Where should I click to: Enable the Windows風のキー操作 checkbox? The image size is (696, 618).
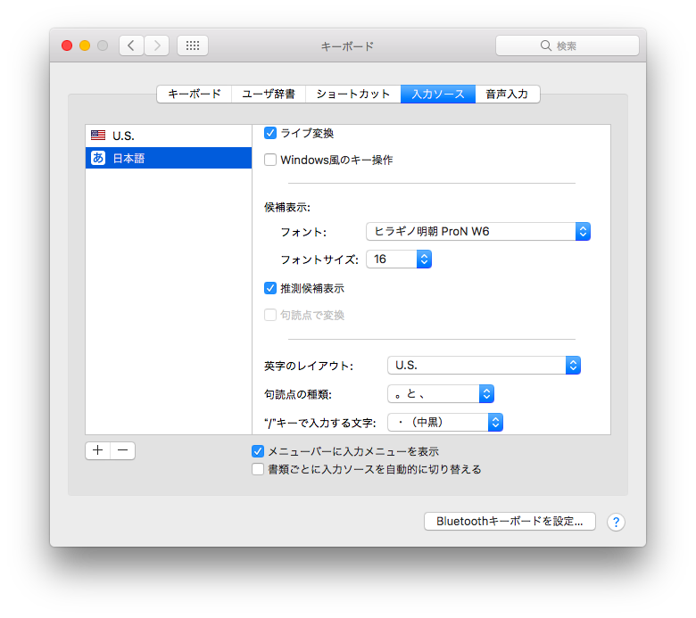click(x=270, y=160)
